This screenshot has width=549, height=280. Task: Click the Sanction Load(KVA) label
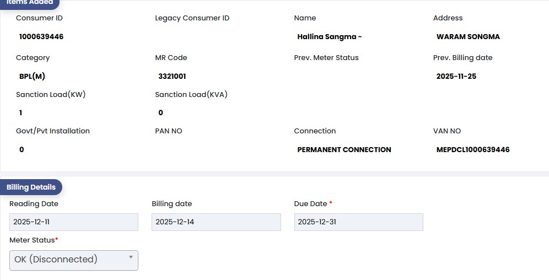pos(191,94)
